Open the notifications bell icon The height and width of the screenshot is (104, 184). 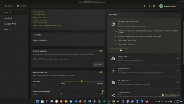pos(144,6)
